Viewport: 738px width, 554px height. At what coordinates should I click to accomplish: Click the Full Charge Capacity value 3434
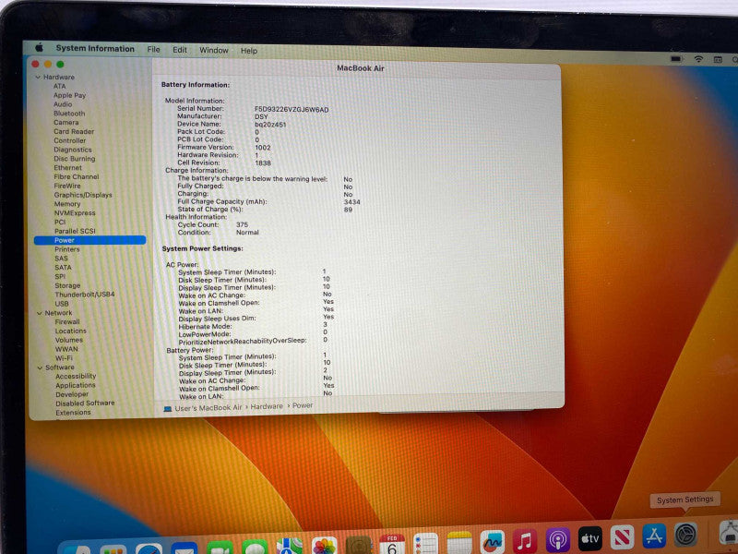tap(352, 202)
